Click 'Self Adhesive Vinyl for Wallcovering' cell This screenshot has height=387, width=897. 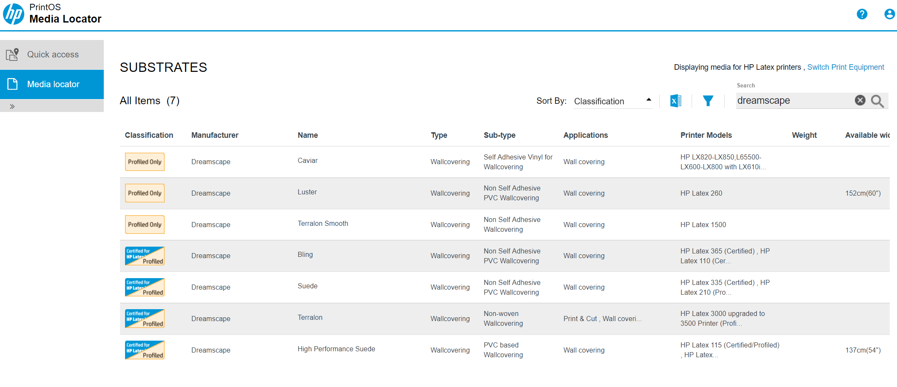coord(518,162)
